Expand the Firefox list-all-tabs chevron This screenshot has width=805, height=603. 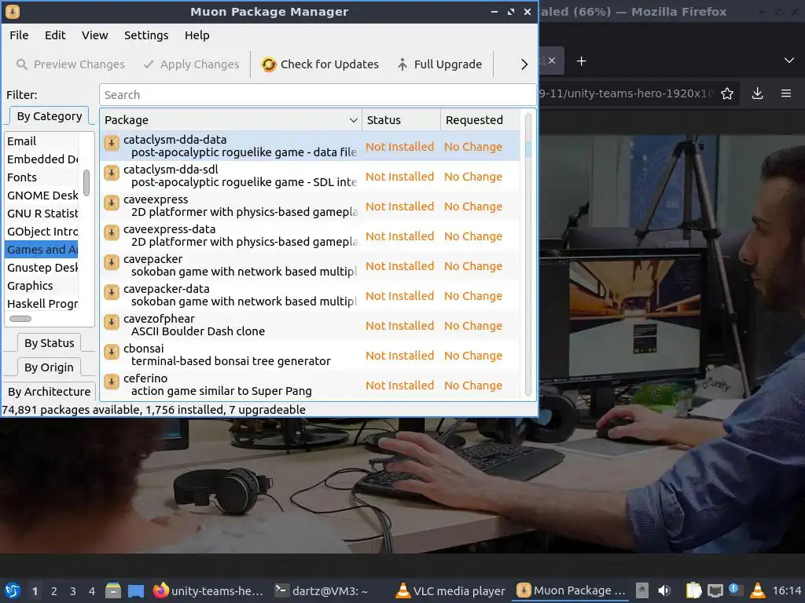tap(789, 60)
